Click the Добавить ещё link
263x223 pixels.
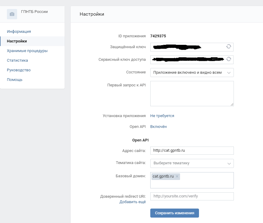click(x=133, y=202)
